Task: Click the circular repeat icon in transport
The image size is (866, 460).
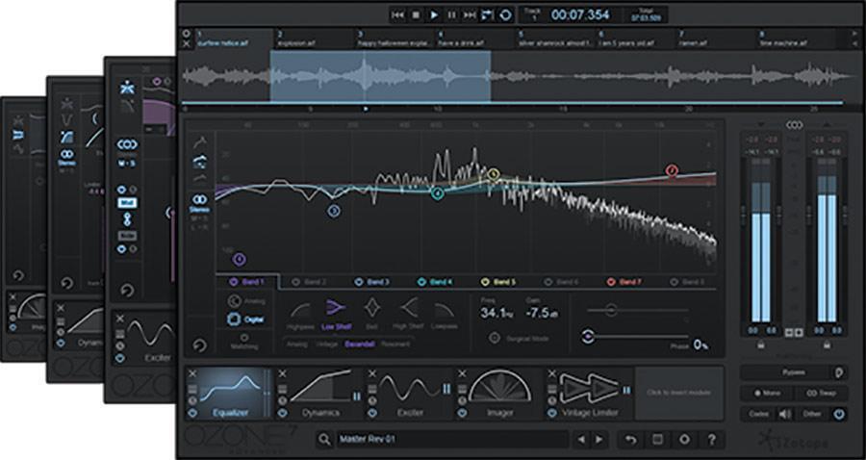Action: [x=505, y=14]
